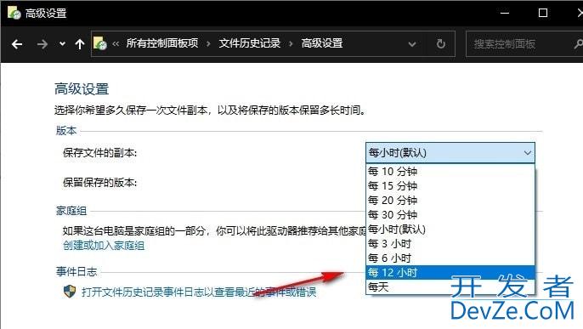Click the 创建或加入家庭组 link
This screenshot has width=583, height=329.
pos(104,246)
